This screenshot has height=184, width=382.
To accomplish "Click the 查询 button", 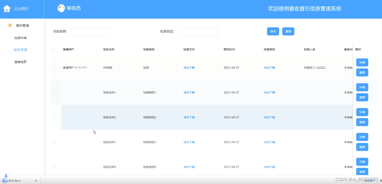I will (273, 32).
